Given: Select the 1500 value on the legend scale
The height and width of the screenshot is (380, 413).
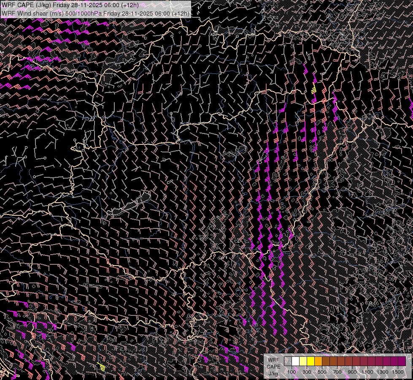Looking at the screenshot, I should pyautogui.click(x=398, y=372).
